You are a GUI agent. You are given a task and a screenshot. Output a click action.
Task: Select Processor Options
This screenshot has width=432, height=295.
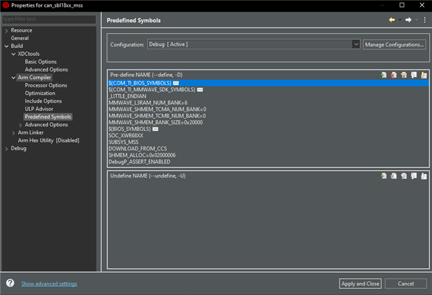[x=46, y=85]
